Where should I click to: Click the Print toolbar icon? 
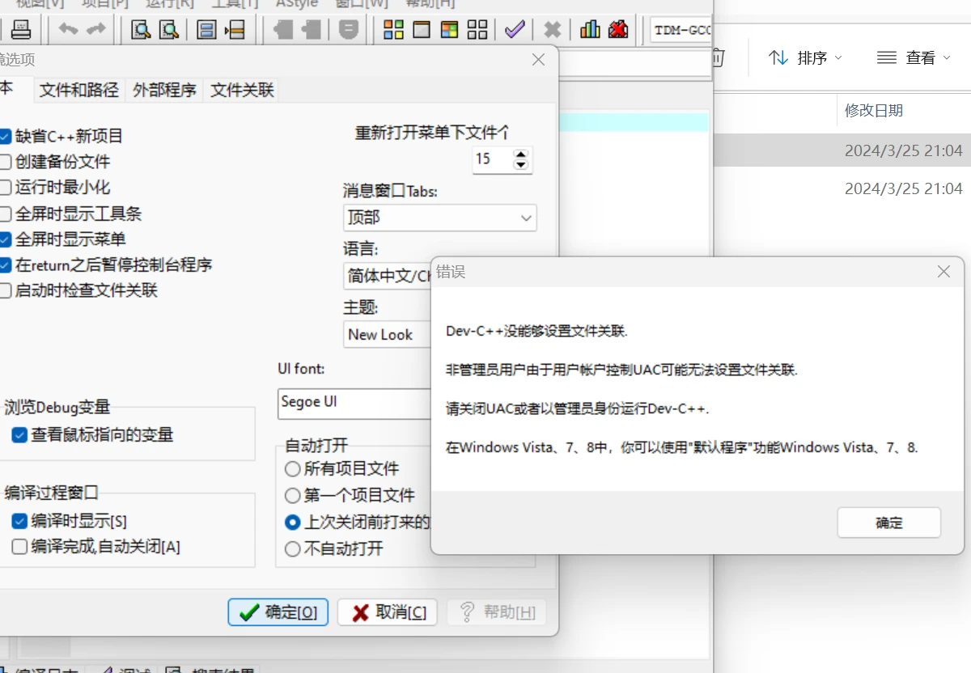click(20, 31)
